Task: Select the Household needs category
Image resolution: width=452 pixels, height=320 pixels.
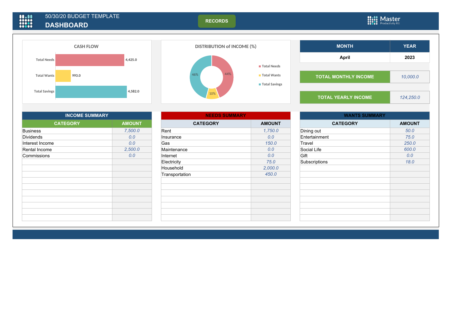Action: coord(206,168)
